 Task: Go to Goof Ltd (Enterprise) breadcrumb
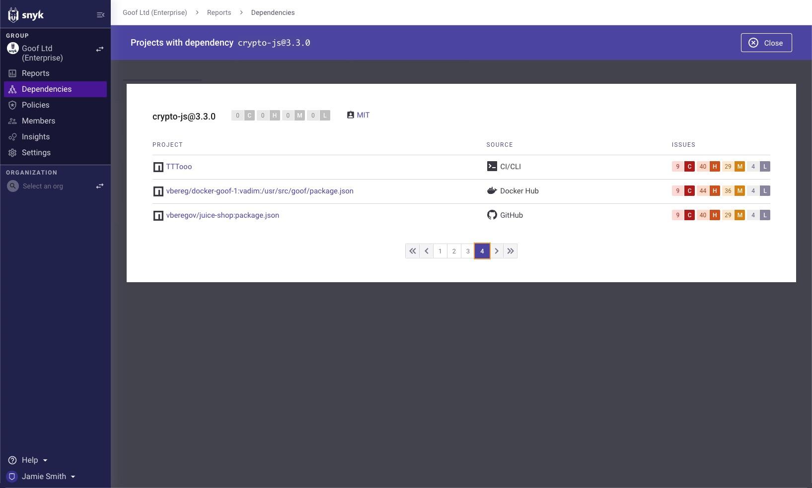click(155, 12)
